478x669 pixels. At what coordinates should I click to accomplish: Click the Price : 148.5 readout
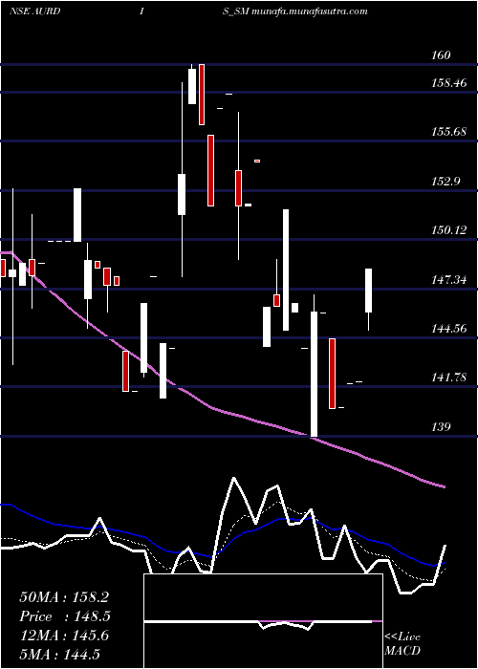[x=65, y=616]
